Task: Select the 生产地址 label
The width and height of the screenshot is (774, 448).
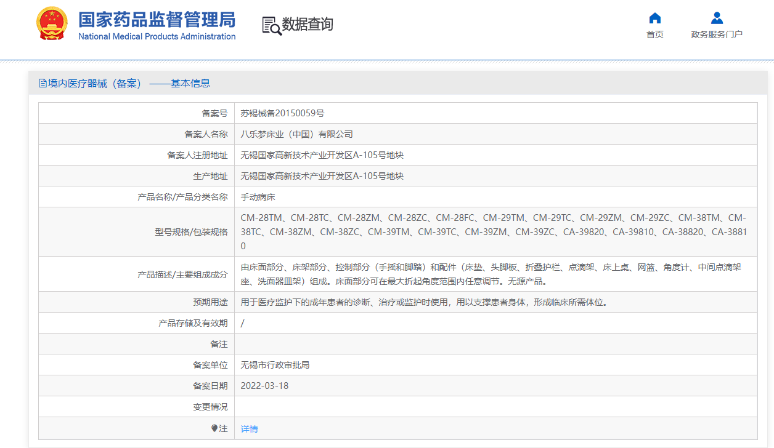Action: (210, 176)
